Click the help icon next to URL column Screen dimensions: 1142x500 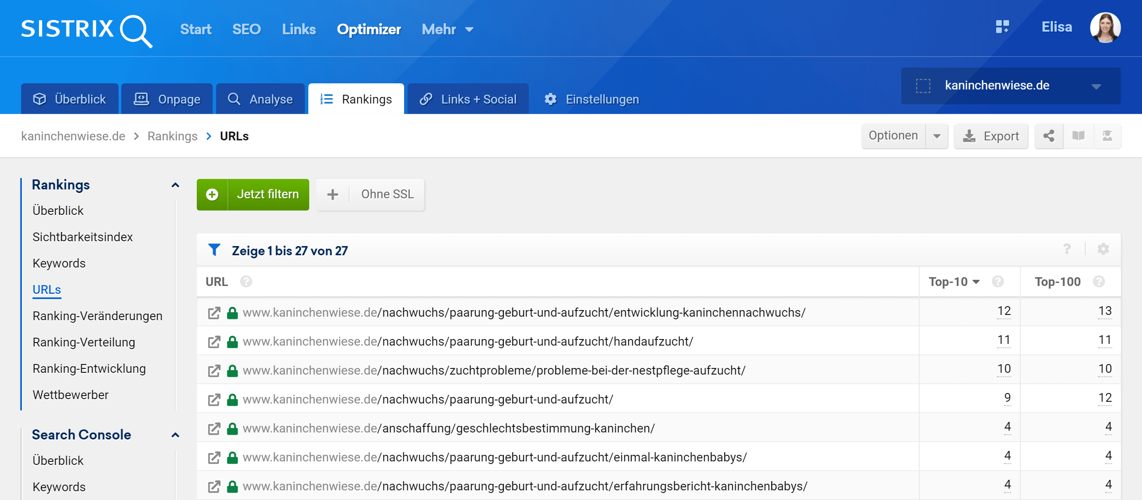click(246, 282)
